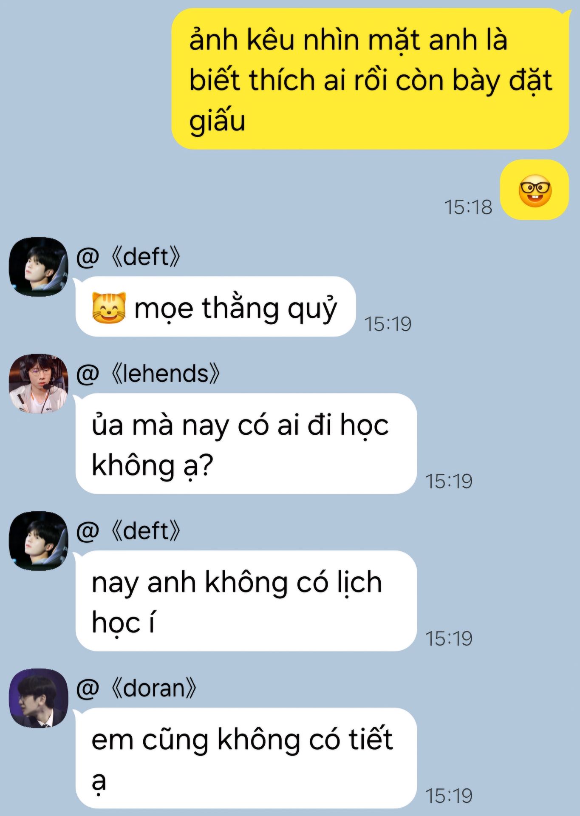Select the message "nay anh không có lịch học í"
Viewport: 580px width, 816px height.
(x=246, y=601)
